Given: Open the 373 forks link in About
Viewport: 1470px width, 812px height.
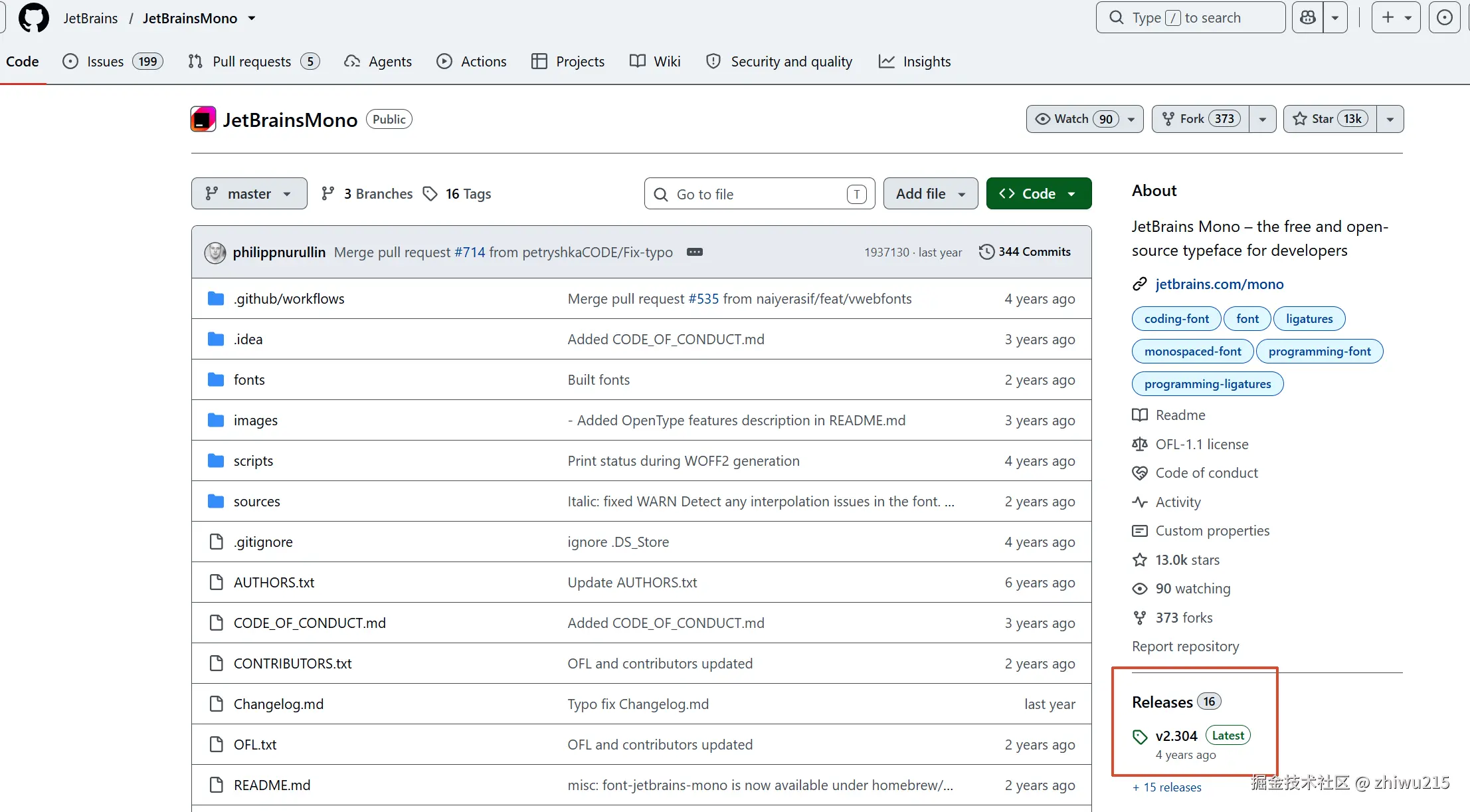Looking at the screenshot, I should (x=1184, y=618).
